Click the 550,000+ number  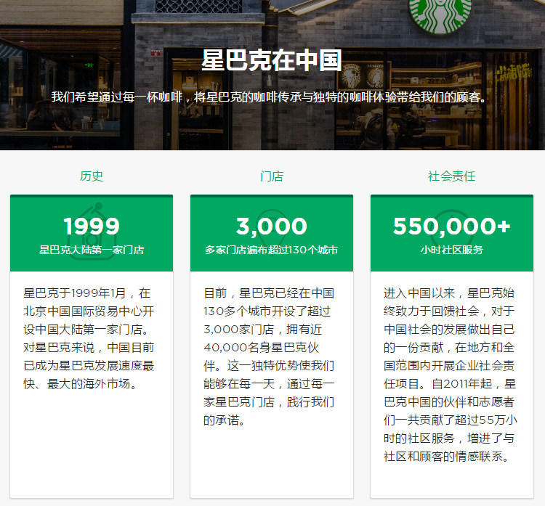coord(451,227)
